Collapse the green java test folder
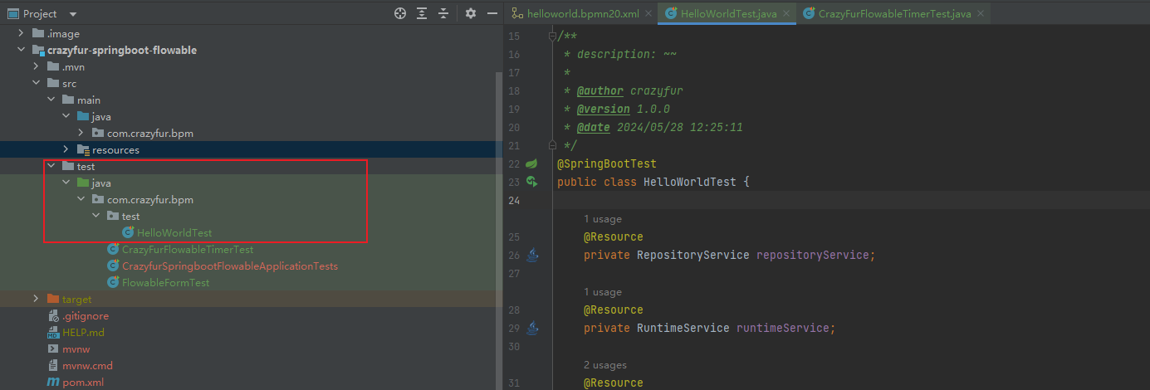This screenshot has height=390, width=1150. point(66,183)
